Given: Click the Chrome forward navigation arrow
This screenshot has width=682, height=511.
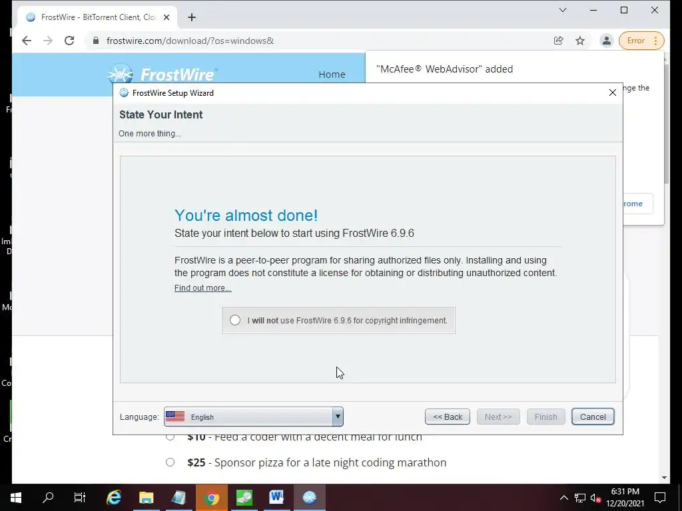Looking at the screenshot, I should pos(48,41).
